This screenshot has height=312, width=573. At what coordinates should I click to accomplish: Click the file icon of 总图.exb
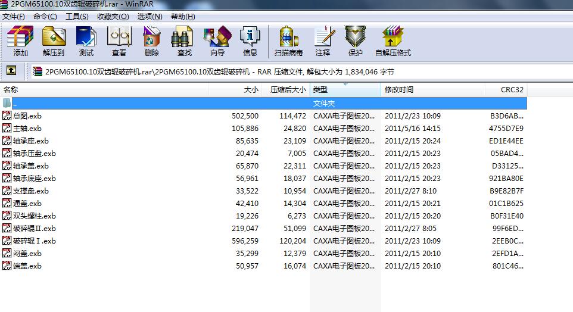click(x=7, y=116)
